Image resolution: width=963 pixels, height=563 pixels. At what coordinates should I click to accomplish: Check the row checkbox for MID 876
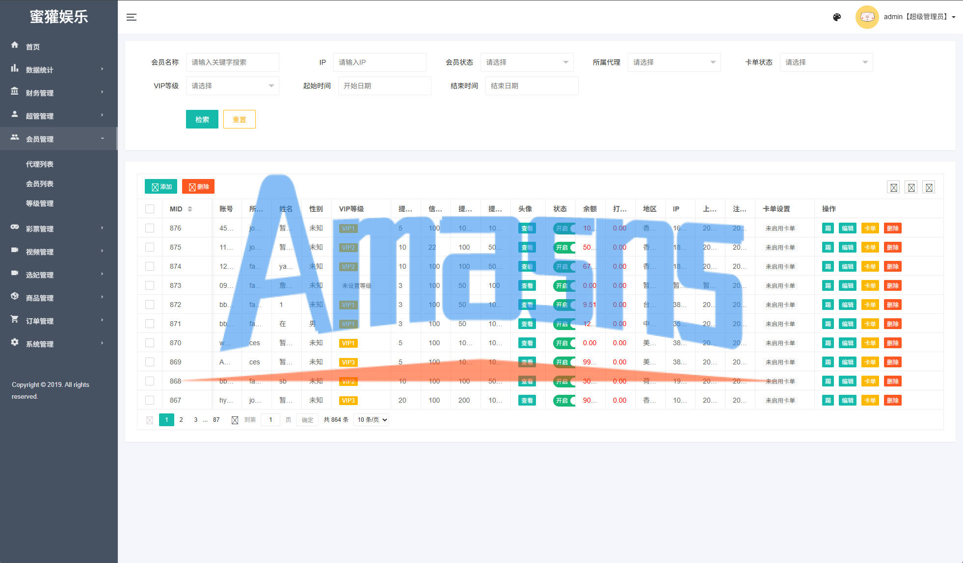click(x=150, y=228)
